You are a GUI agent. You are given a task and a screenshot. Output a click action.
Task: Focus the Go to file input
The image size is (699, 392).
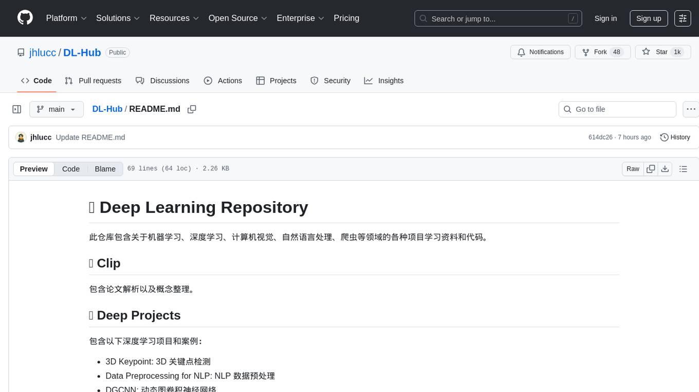point(617,109)
